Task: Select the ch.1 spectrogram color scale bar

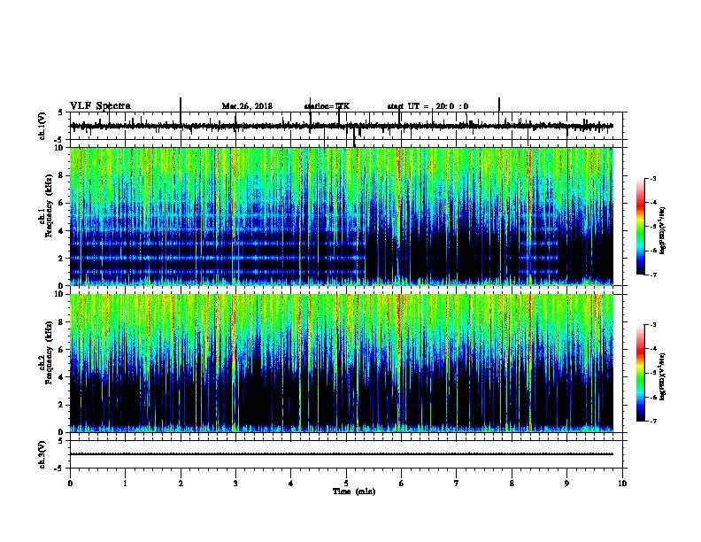Action: pyautogui.click(x=641, y=227)
